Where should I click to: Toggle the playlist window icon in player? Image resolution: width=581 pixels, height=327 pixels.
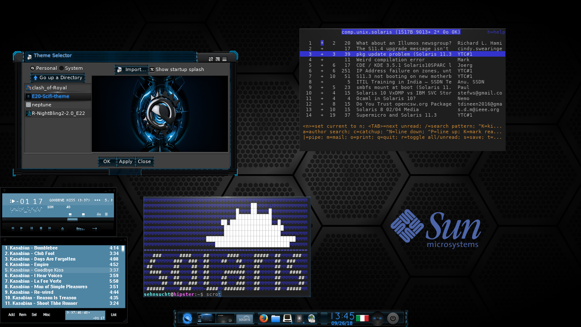point(106,214)
